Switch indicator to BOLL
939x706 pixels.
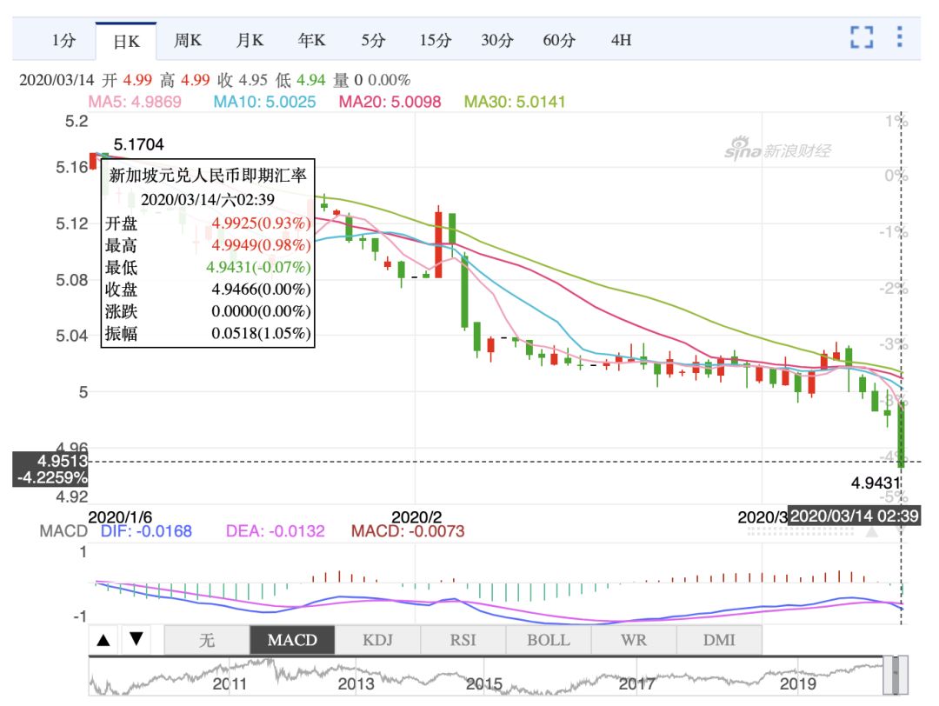(548, 641)
